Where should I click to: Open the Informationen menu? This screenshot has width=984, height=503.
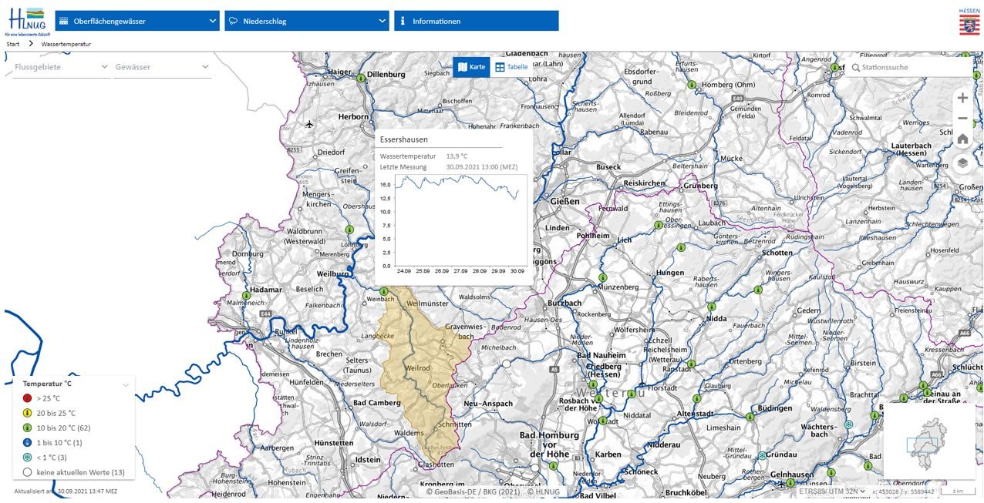point(476,21)
